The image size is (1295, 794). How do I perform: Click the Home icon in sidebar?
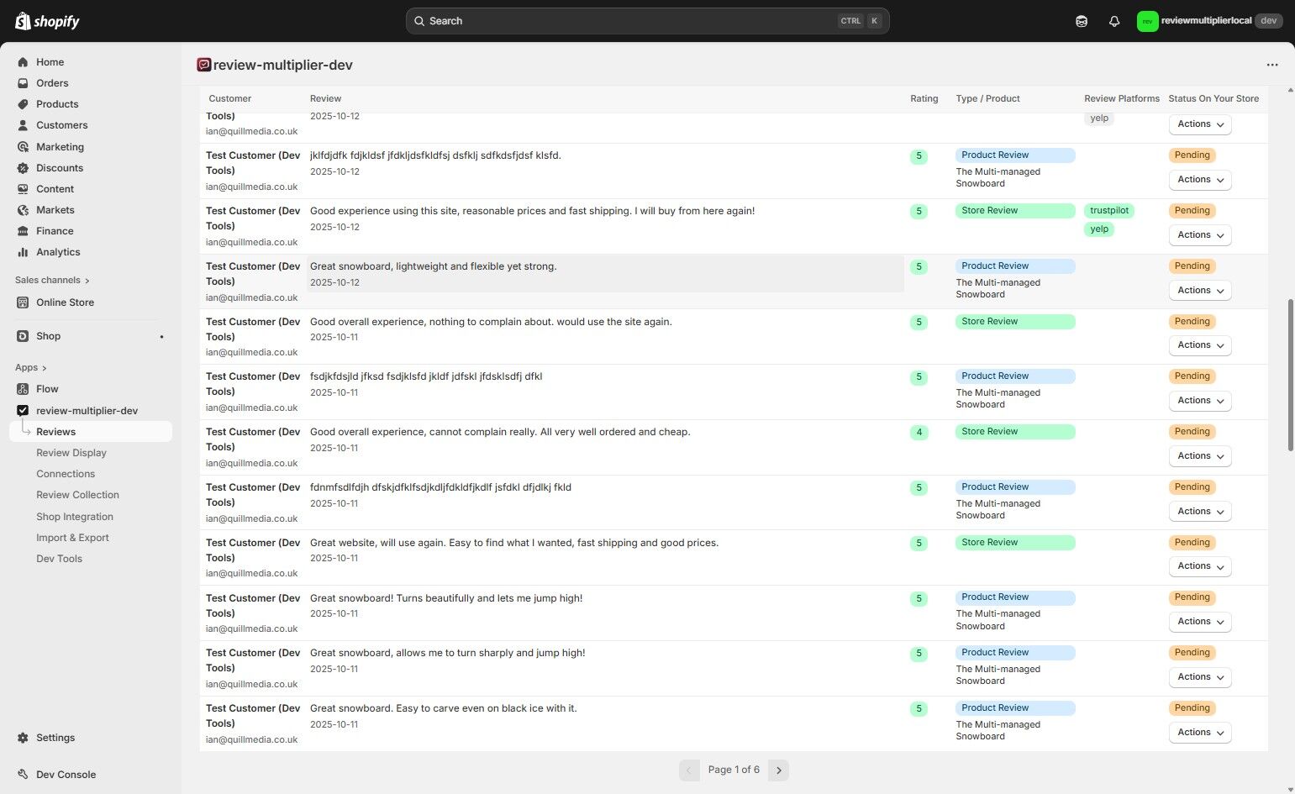coord(23,62)
